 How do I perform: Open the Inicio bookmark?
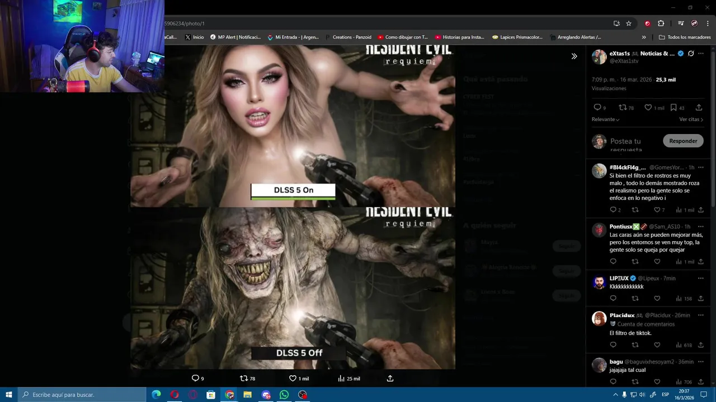(x=194, y=37)
